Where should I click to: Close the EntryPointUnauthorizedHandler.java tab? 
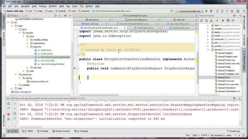click(125, 28)
